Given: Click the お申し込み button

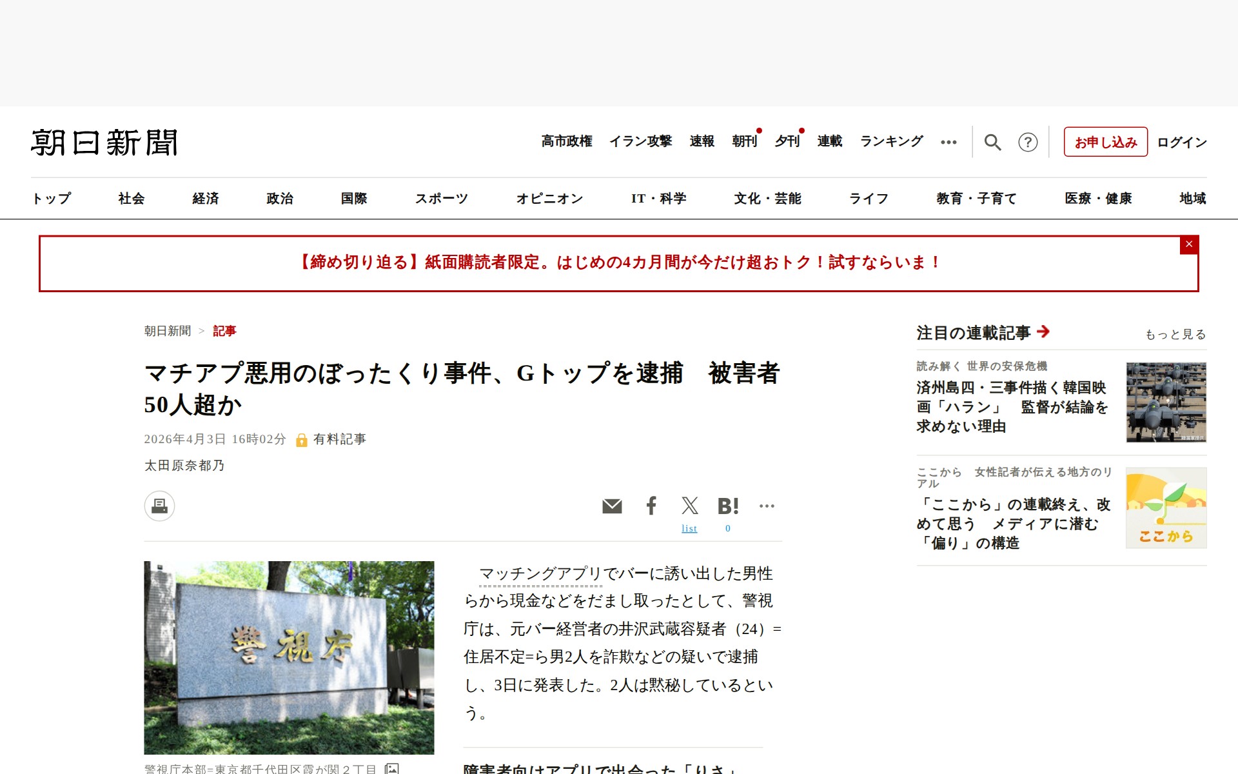Looking at the screenshot, I should (1105, 142).
